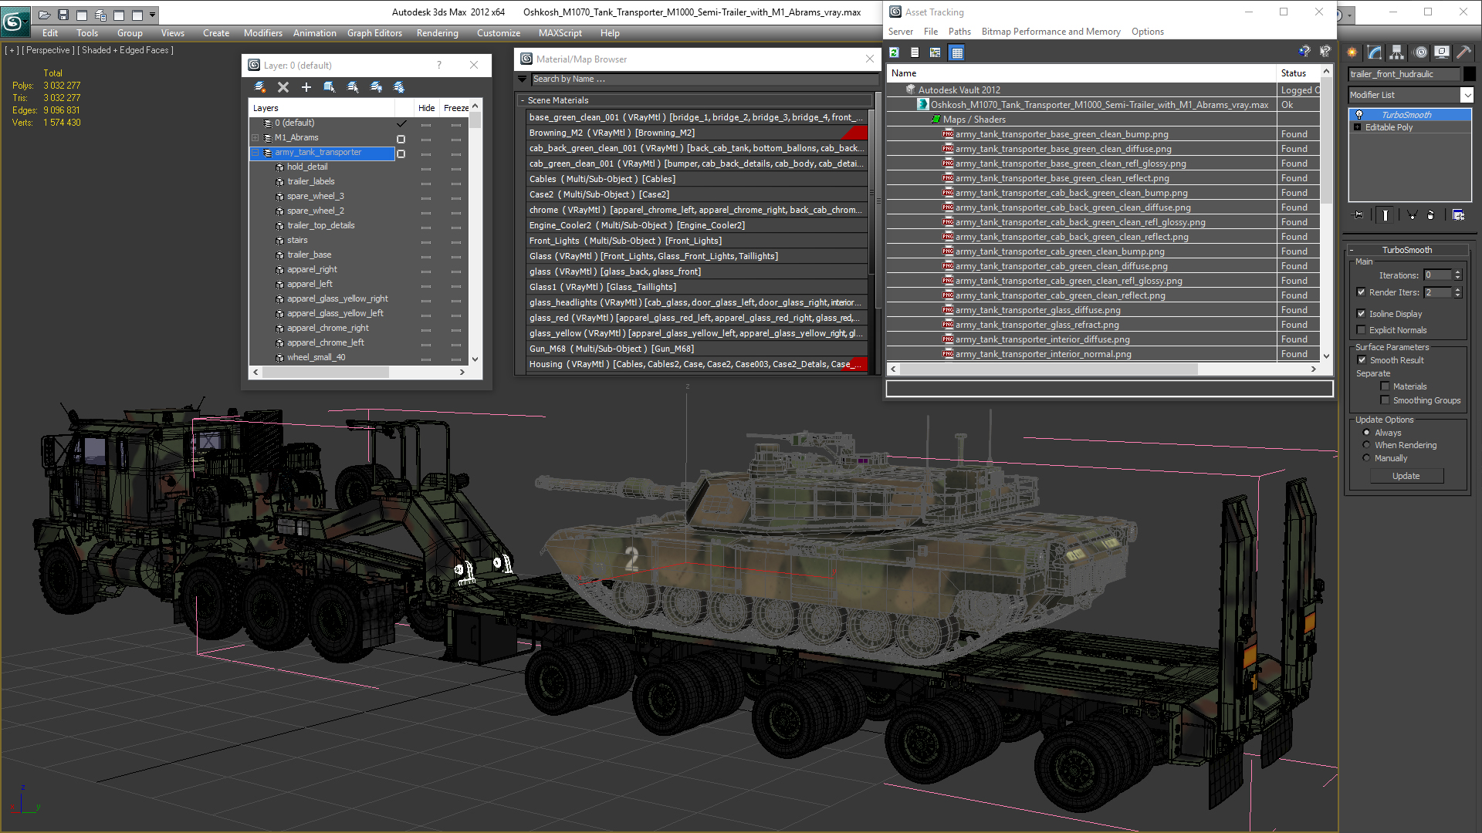This screenshot has height=833, width=1482.
Task: Click Remove Modifier from stack icon
Action: click(x=1431, y=215)
